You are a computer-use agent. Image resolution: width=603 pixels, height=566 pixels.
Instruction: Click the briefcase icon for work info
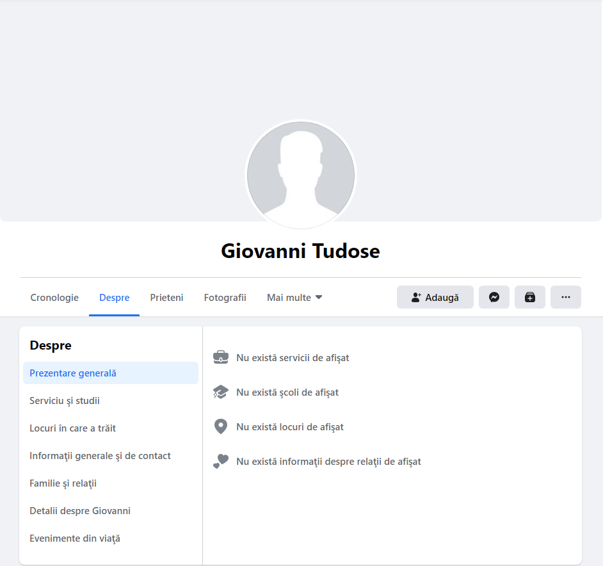221,357
